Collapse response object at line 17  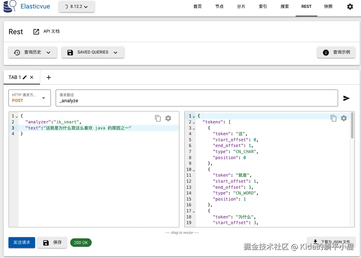coord(194,211)
